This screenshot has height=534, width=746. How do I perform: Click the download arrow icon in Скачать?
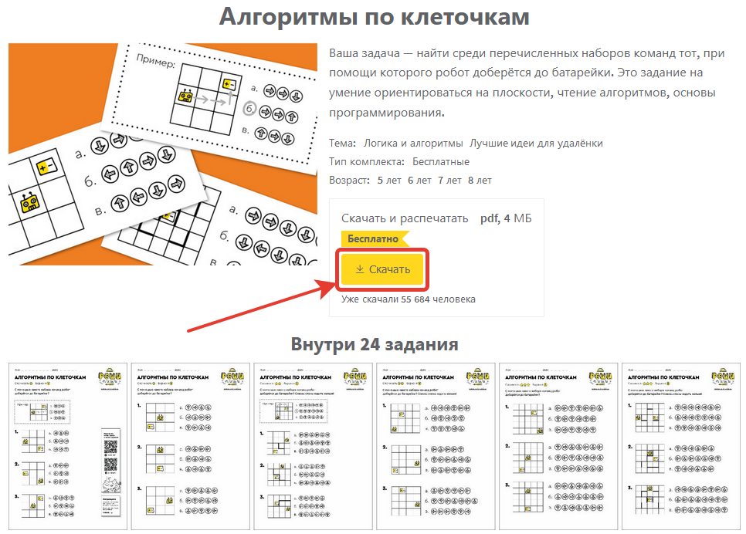(360, 269)
